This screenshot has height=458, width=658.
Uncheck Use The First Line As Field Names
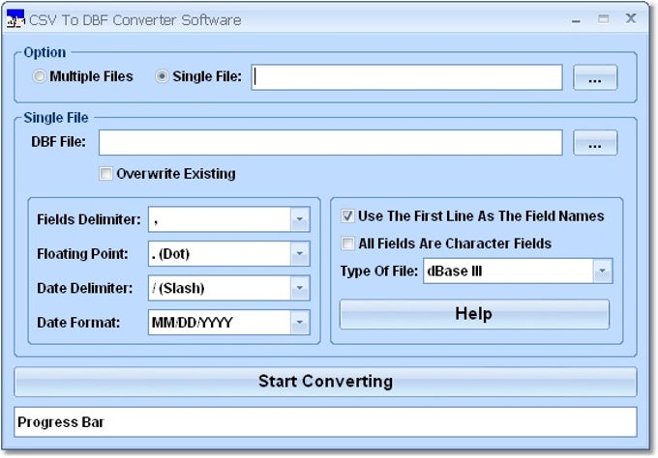click(348, 215)
